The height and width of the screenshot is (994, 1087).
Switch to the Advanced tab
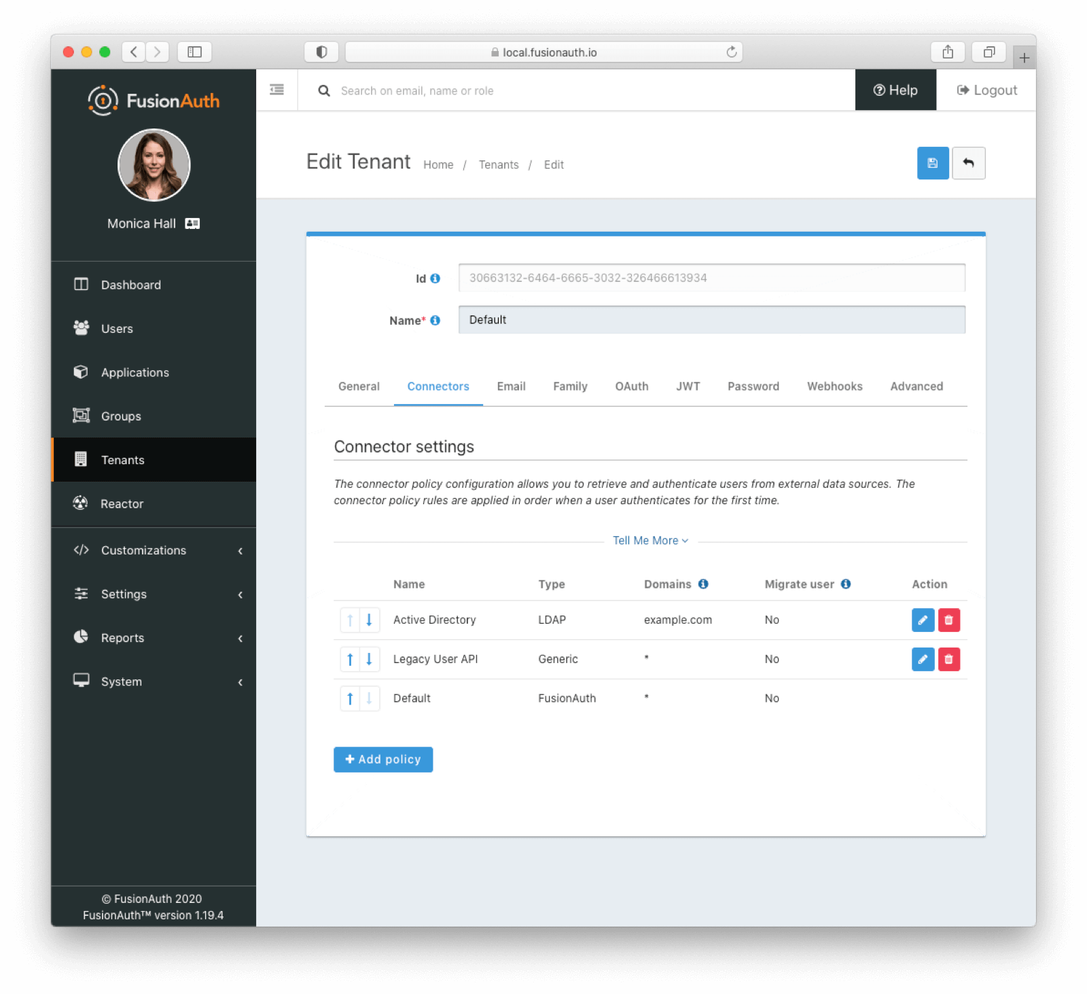pos(916,387)
